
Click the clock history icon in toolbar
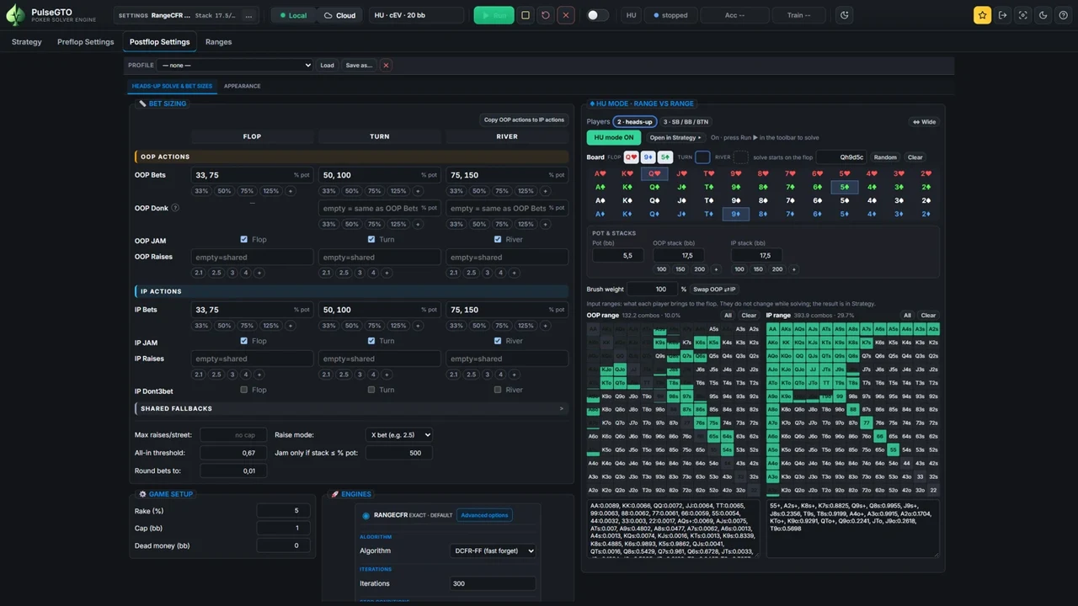(x=846, y=15)
